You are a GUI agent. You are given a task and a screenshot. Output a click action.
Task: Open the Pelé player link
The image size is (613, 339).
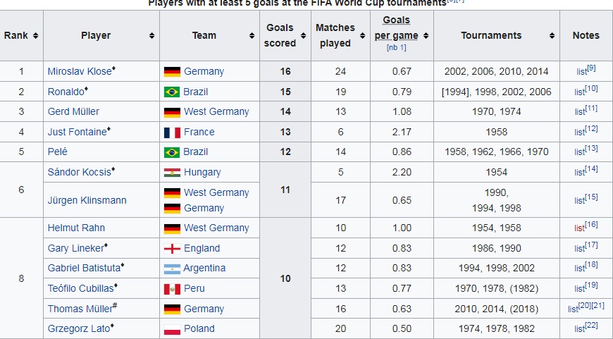[58, 152]
